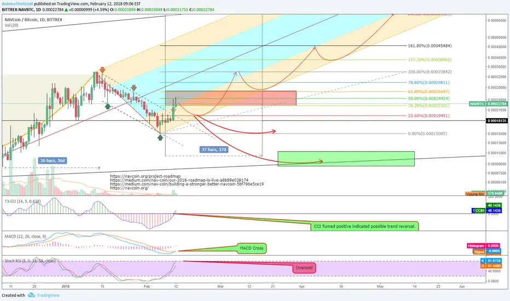The width and height of the screenshot is (510, 301).
Task: Click the CCIH 40.1436 blue tag
Action: 486,211
